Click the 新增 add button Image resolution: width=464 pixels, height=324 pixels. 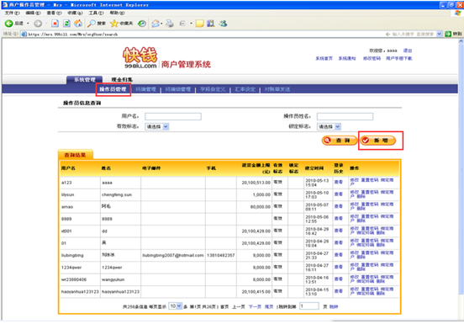pyautogui.click(x=378, y=140)
